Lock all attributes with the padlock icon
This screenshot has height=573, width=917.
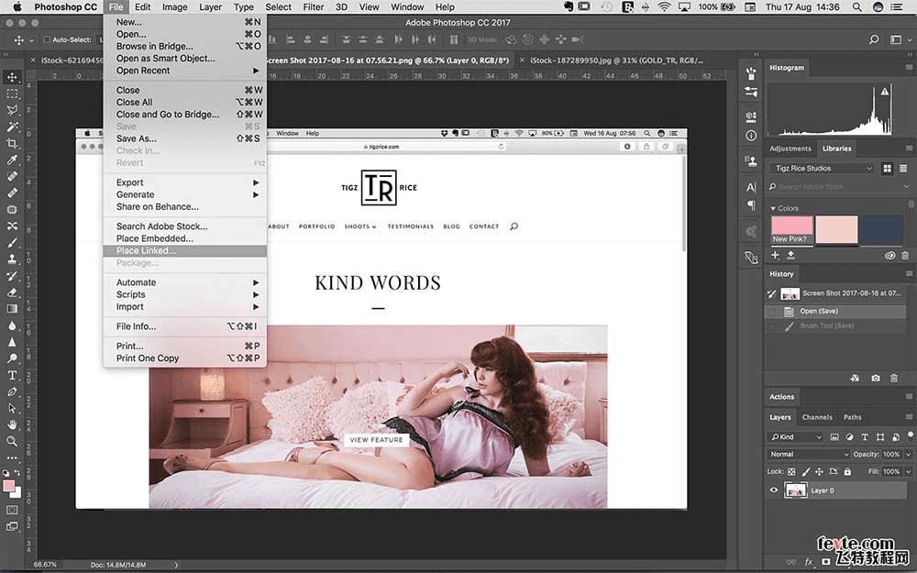845,471
